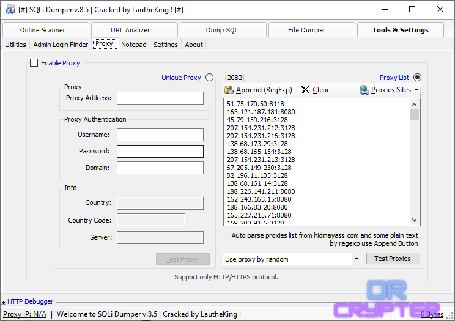Viewport: 455px width, 321px height.
Task: Click the Proxies Sites globe icon
Action: click(364, 90)
